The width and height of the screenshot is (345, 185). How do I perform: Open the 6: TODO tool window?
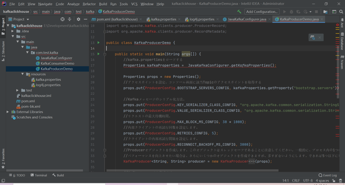pyautogui.click(x=17, y=175)
